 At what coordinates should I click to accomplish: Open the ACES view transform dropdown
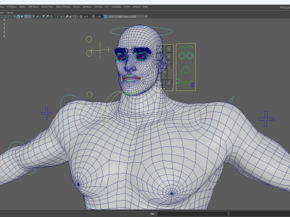point(127,16)
